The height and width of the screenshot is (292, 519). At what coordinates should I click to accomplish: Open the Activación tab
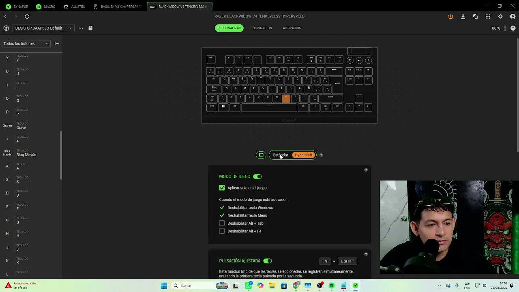(292, 28)
